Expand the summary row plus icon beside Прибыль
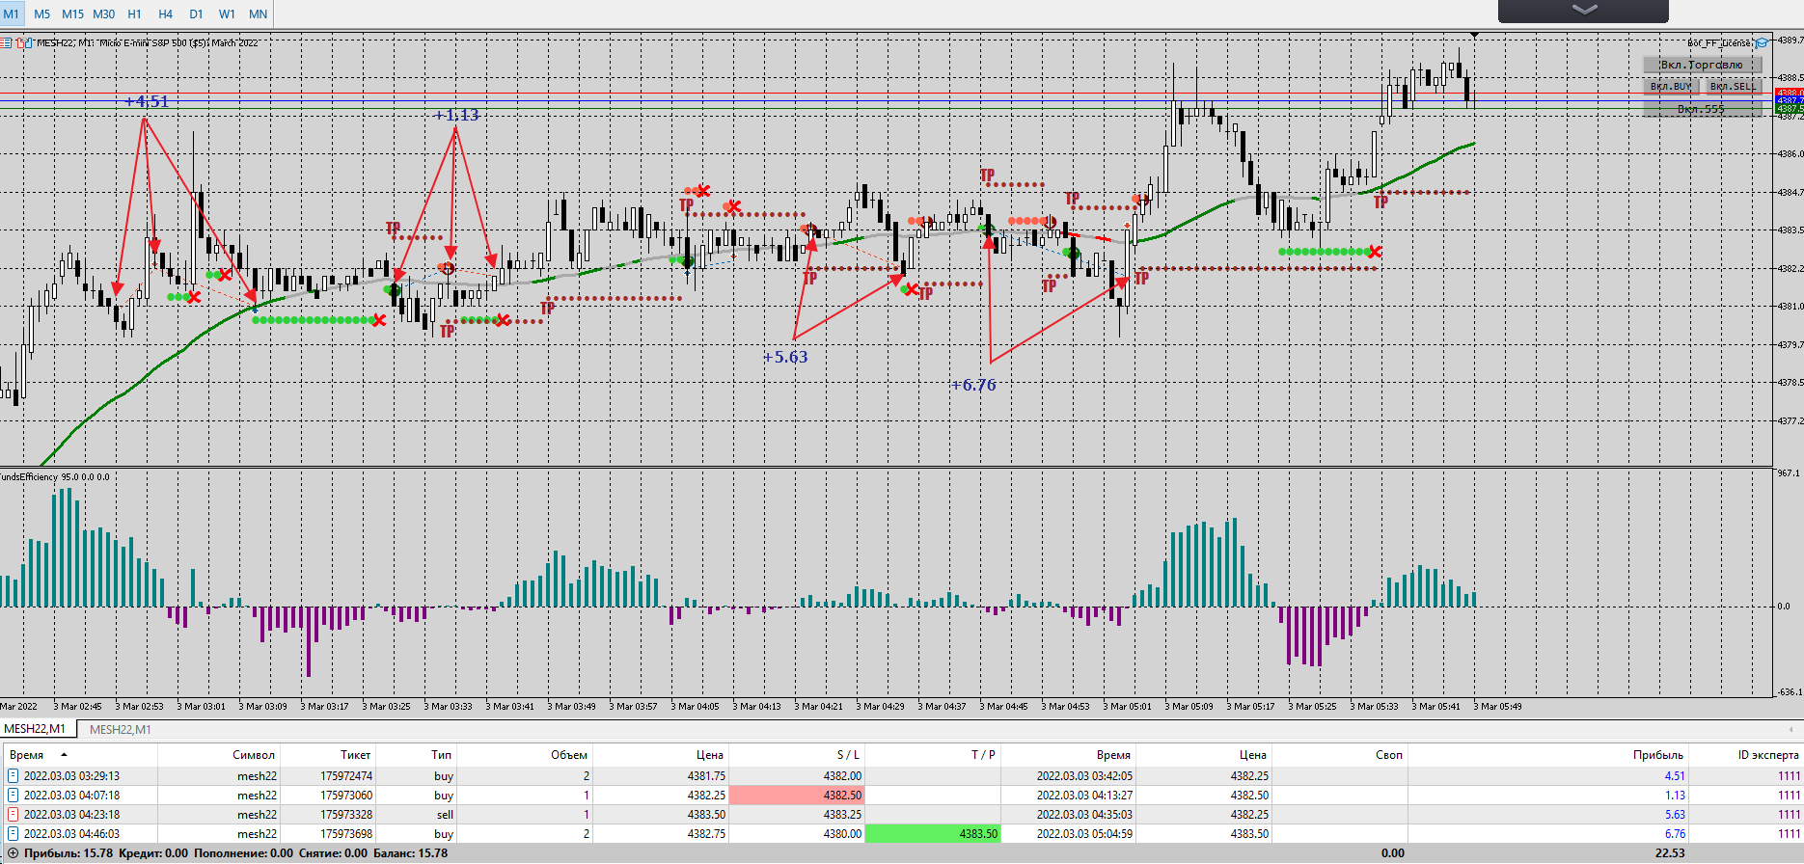 pyautogui.click(x=13, y=853)
